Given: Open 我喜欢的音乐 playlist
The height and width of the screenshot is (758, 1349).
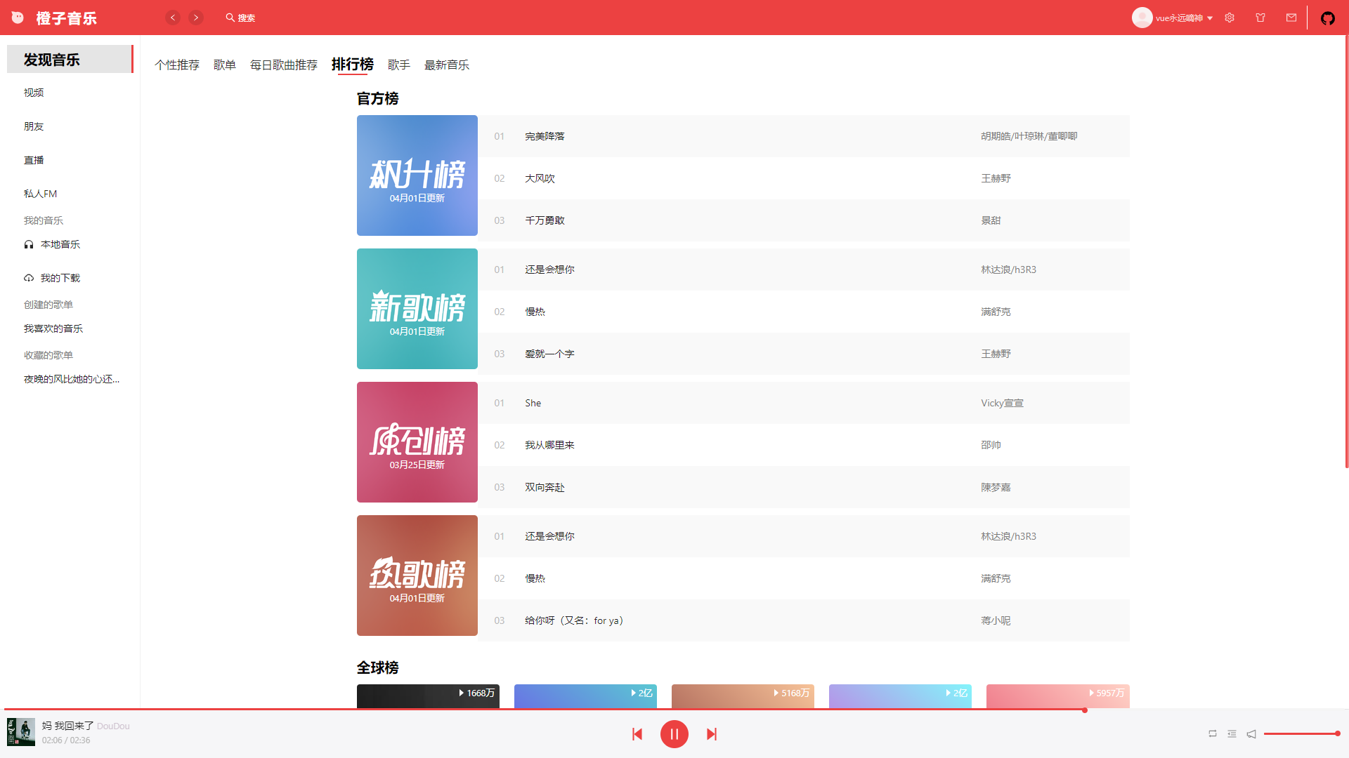Looking at the screenshot, I should pos(53,328).
